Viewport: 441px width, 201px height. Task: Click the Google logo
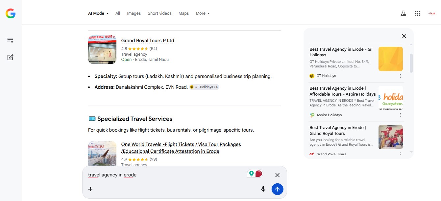11,13
